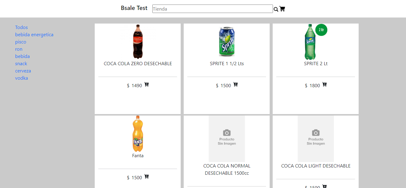Click the search magnifier icon
The image size is (406, 188).
click(x=276, y=9)
